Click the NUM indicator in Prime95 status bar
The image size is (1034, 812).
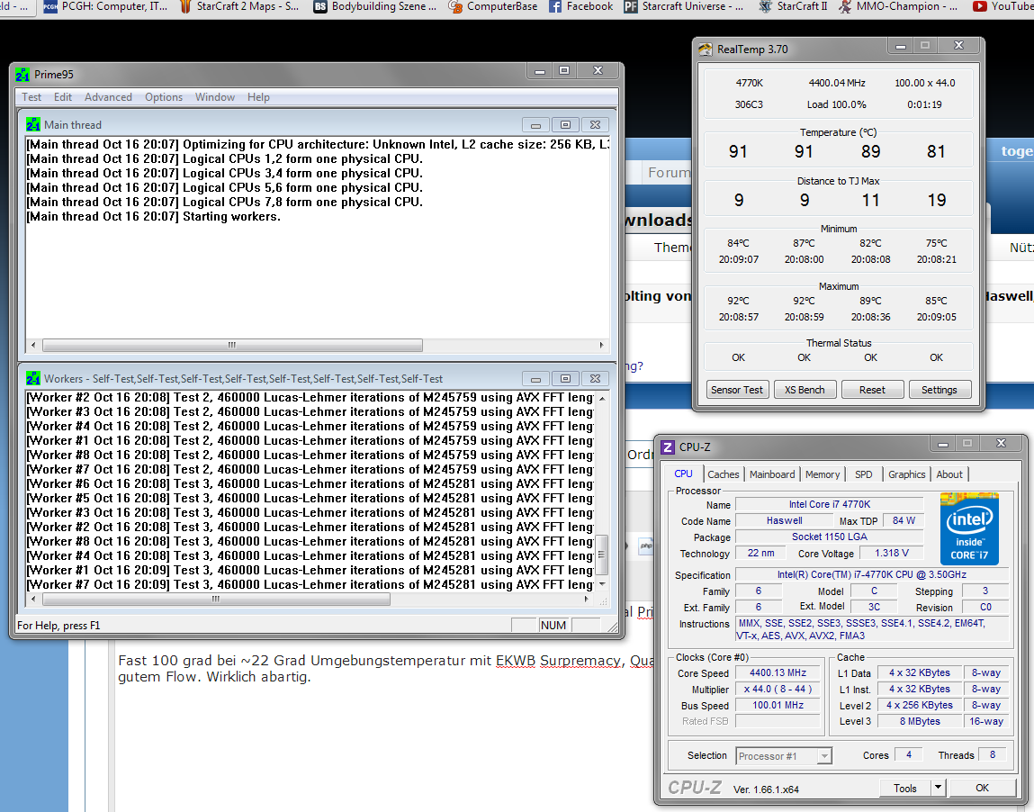click(553, 626)
